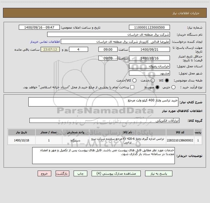Click the شماره نیاز field 1100001123000500

149,27
